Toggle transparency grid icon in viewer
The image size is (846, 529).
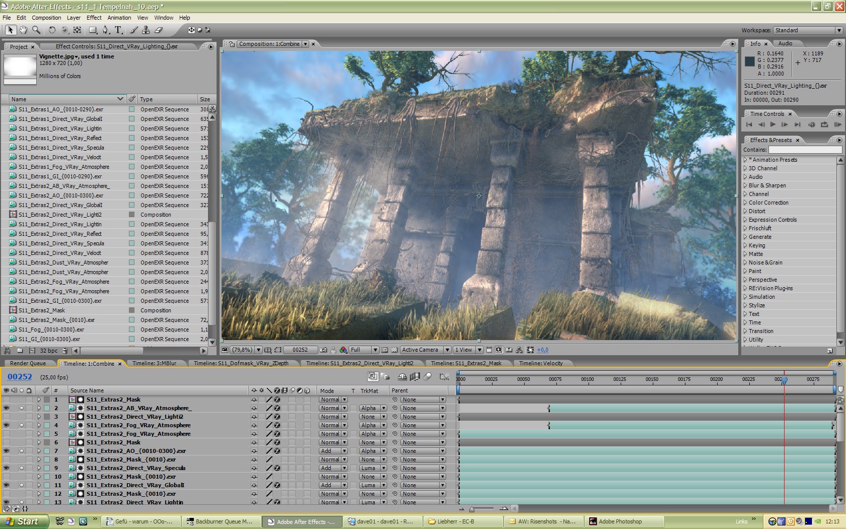394,350
